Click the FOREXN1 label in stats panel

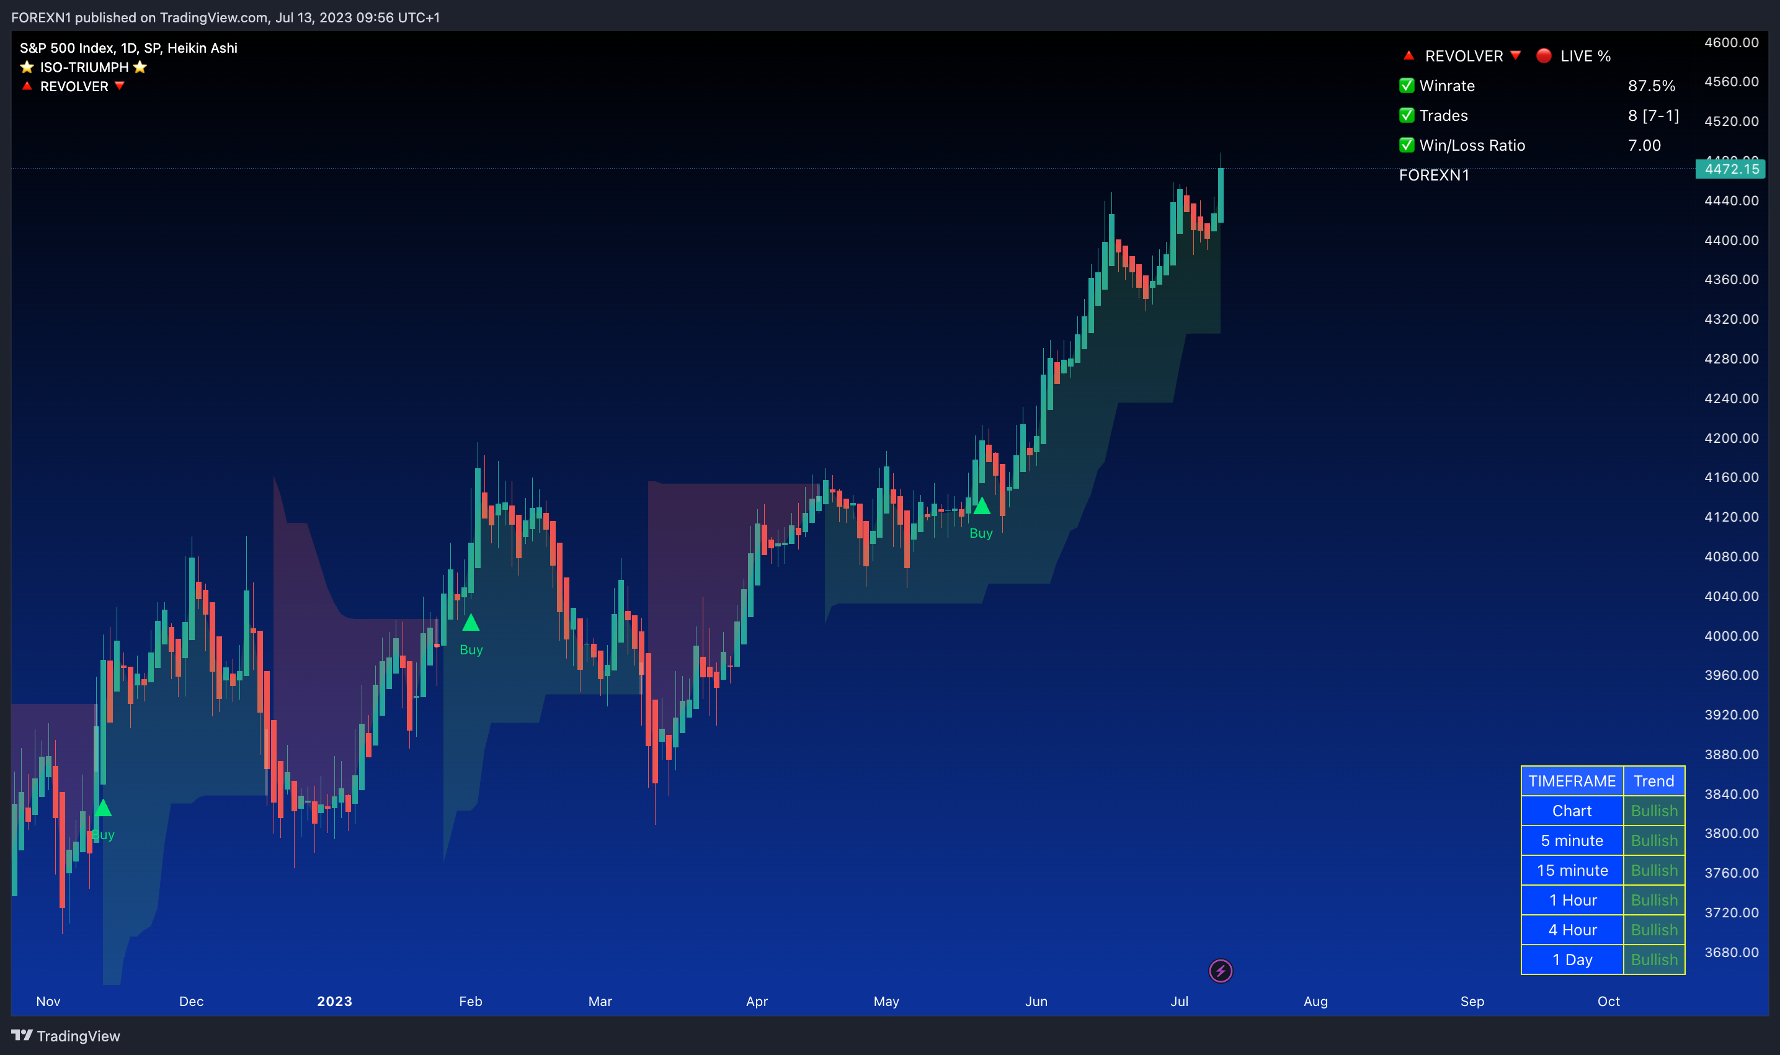pos(1434,175)
